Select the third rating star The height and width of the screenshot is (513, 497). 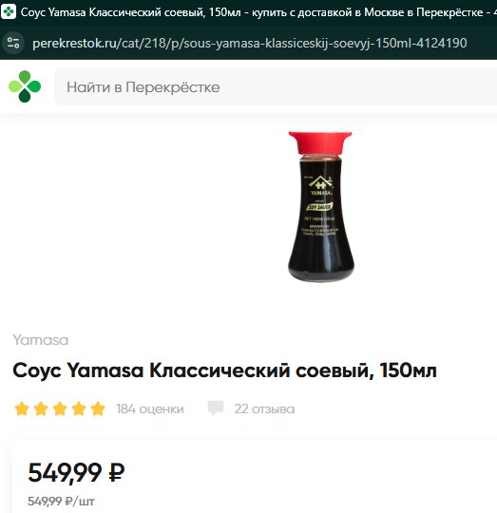pyautogui.click(x=60, y=408)
